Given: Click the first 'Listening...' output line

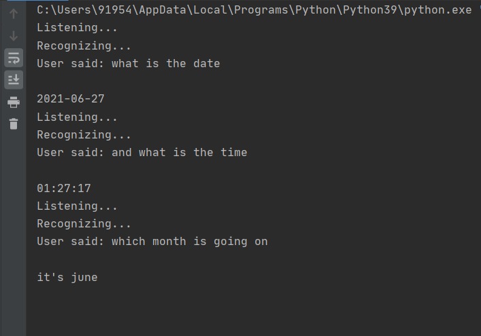Looking at the screenshot, I should [77, 28].
